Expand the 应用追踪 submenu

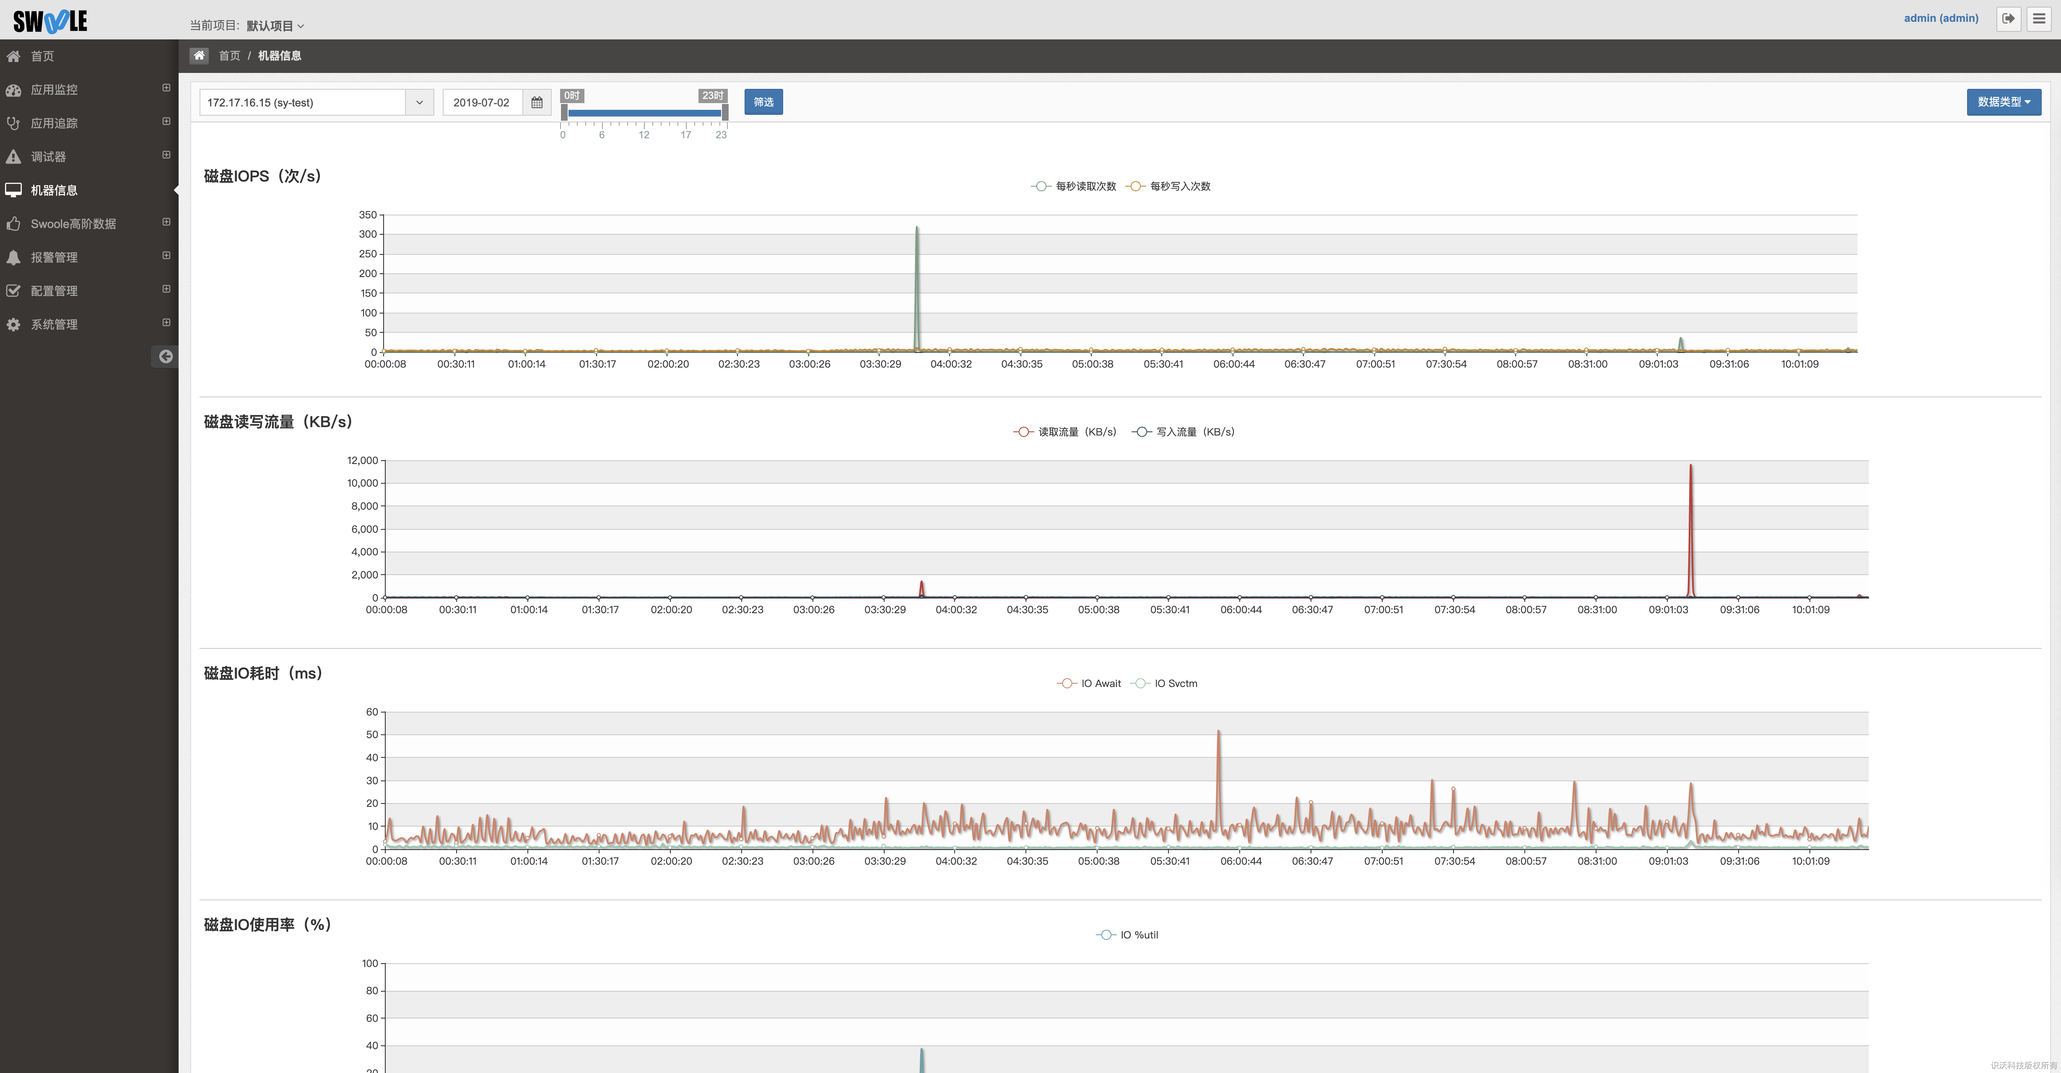point(166,122)
